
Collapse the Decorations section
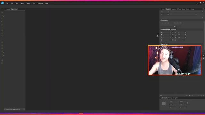point(160,20)
